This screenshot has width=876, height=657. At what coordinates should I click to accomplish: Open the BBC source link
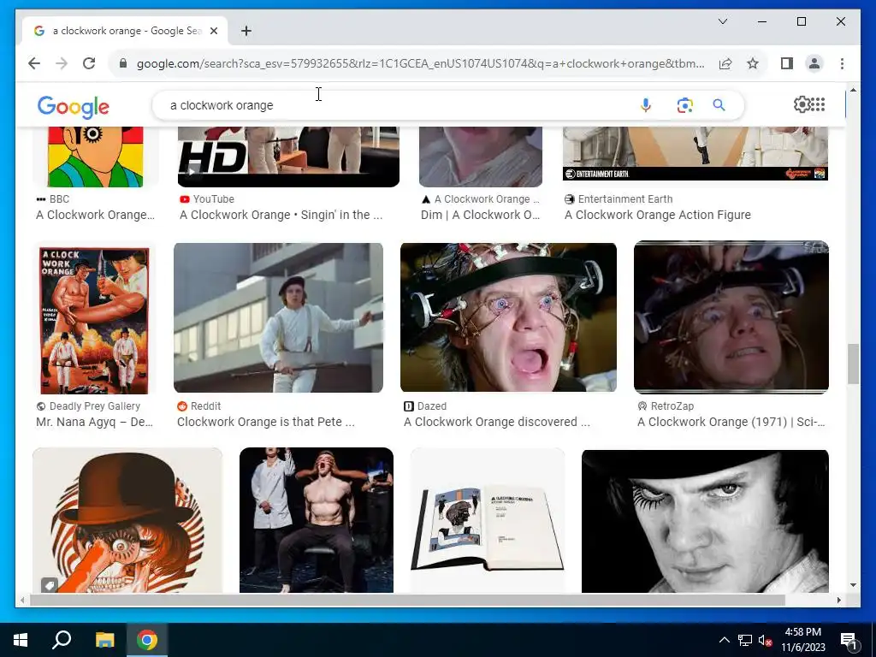(x=52, y=198)
